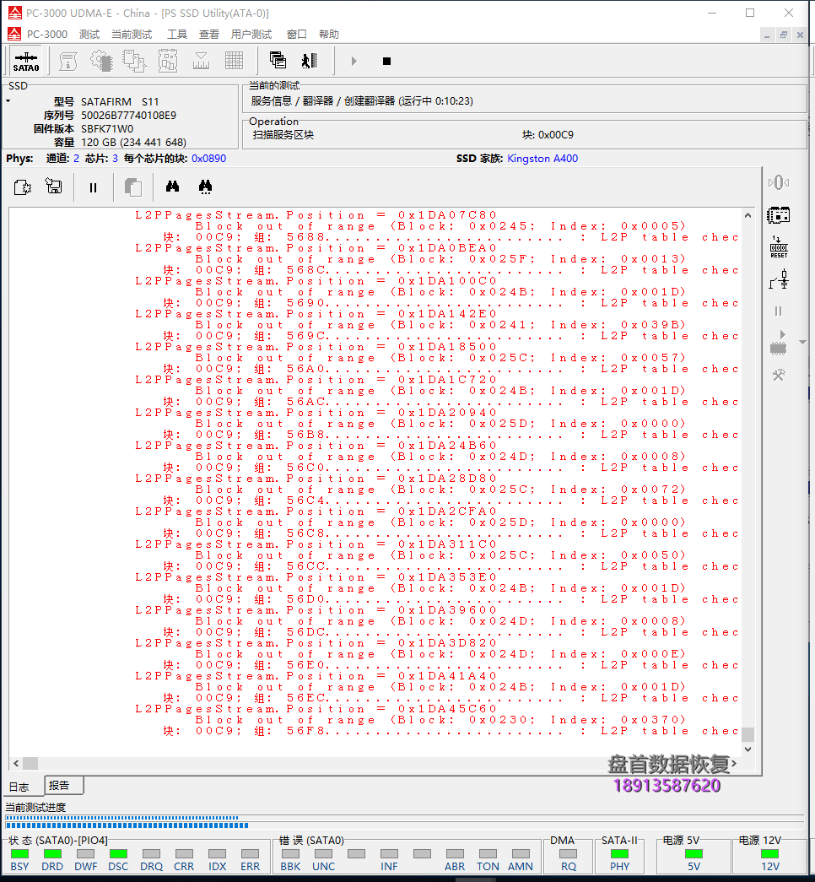Click the power switch circuit icon
The width and height of the screenshot is (815, 882).
point(779,279)
